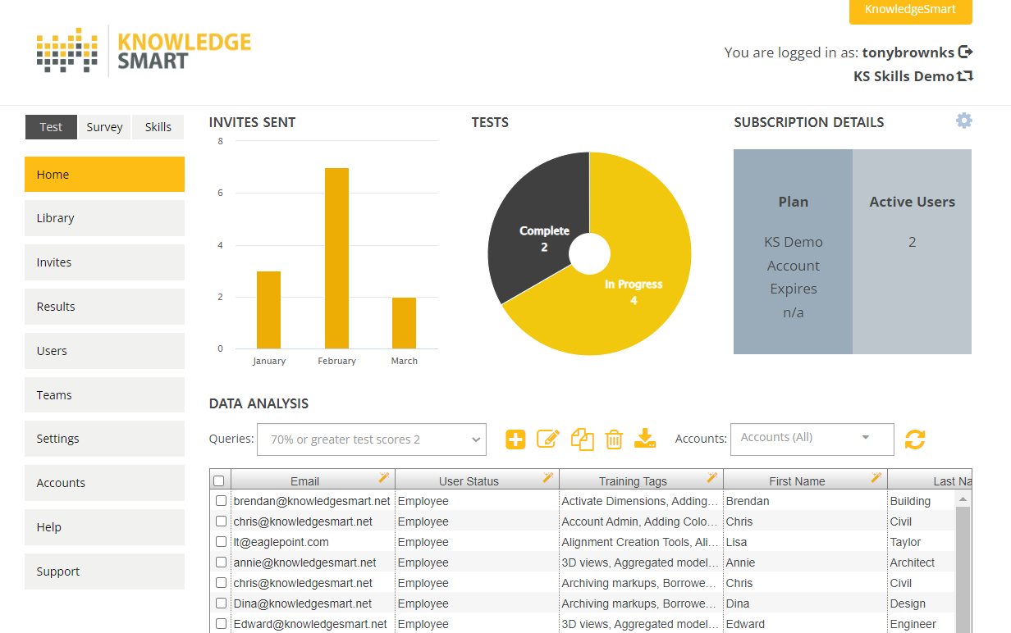The height and width of the screenshot is (633, 1011).
Task: Switch to the Survey tab
Action: [104, 127]
